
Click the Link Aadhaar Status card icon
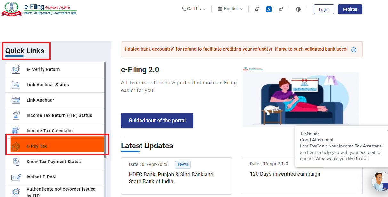[16, 84]
